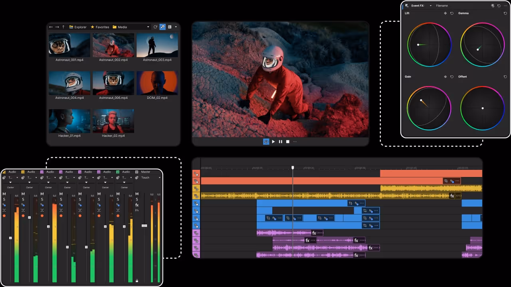Click the center point of the Offset wheel
The width and height of the screenshot is (511, 287).
[x=483, y=108]
